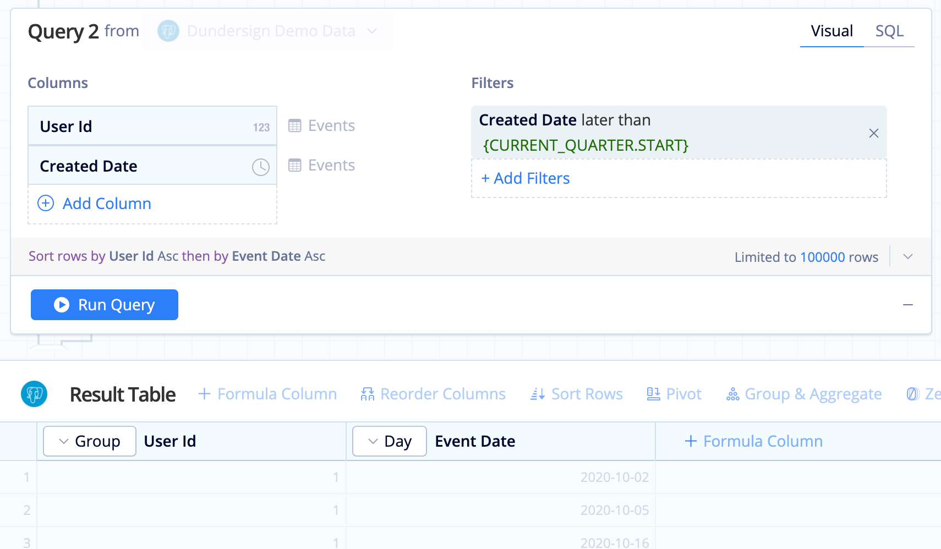Expand the sort and limit options chevron
941x549 pixels.
908,256
